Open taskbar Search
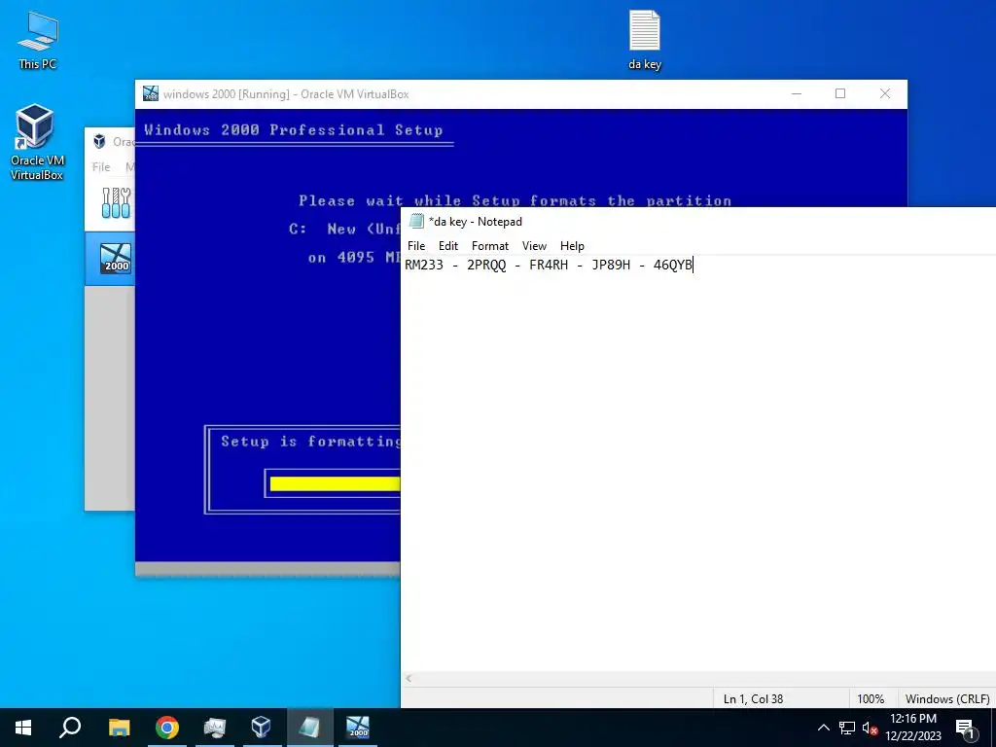Screen dimensions: 996x747 pos(70,728)
